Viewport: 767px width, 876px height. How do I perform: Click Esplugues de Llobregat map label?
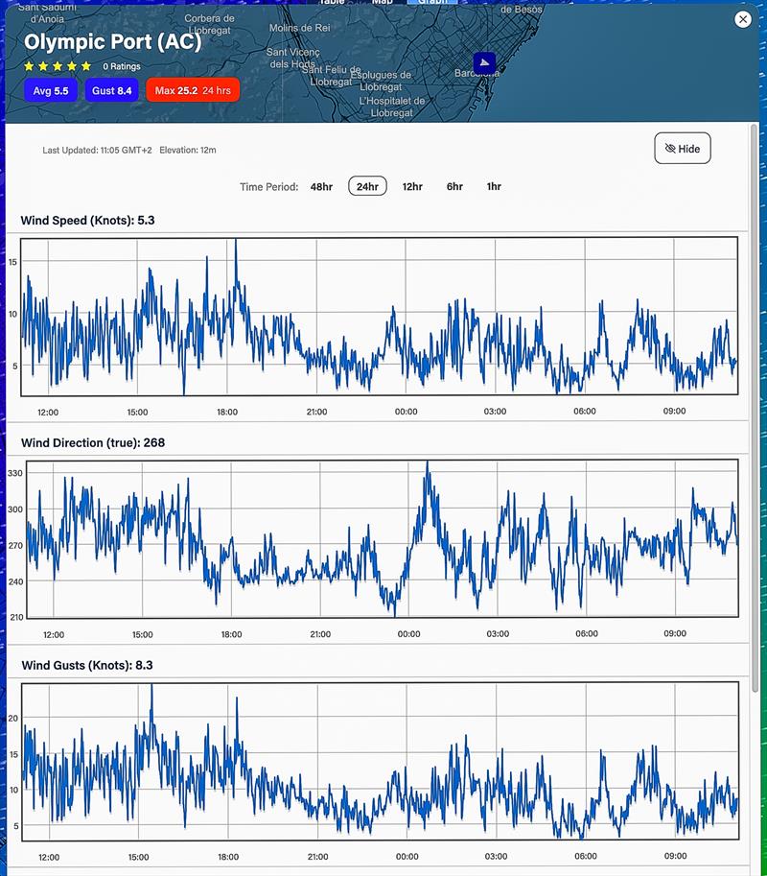[x=381, y=81]
